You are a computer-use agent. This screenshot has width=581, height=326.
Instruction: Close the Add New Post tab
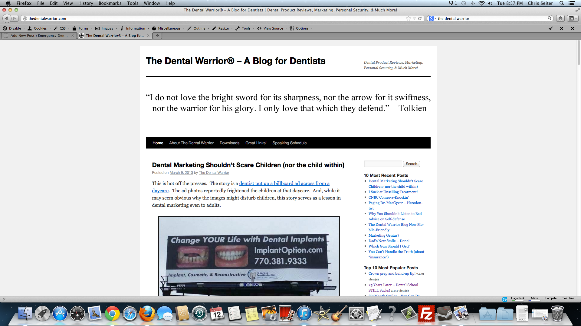(x=73, y=36)
